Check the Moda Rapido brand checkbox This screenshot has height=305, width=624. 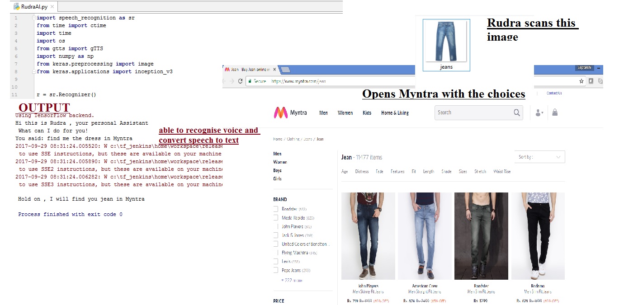tap(275, 218)
